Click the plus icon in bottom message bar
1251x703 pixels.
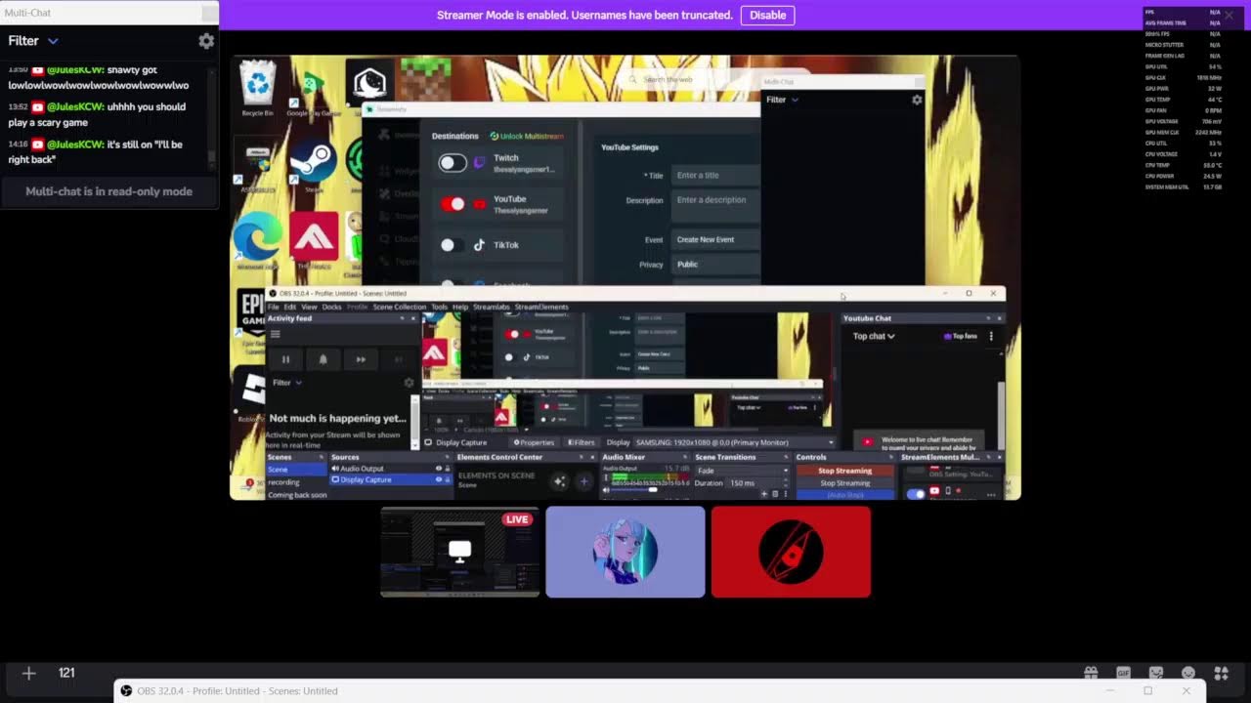[28, 673]
